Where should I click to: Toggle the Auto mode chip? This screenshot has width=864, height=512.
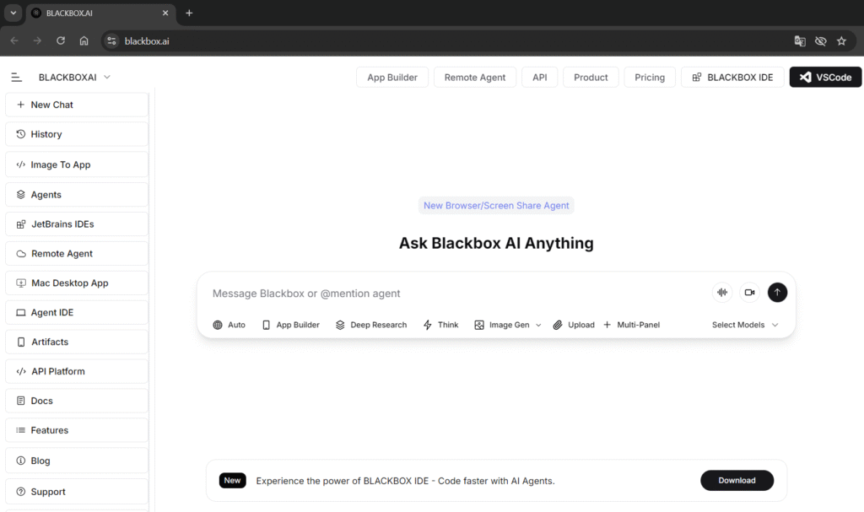[229, 326]
